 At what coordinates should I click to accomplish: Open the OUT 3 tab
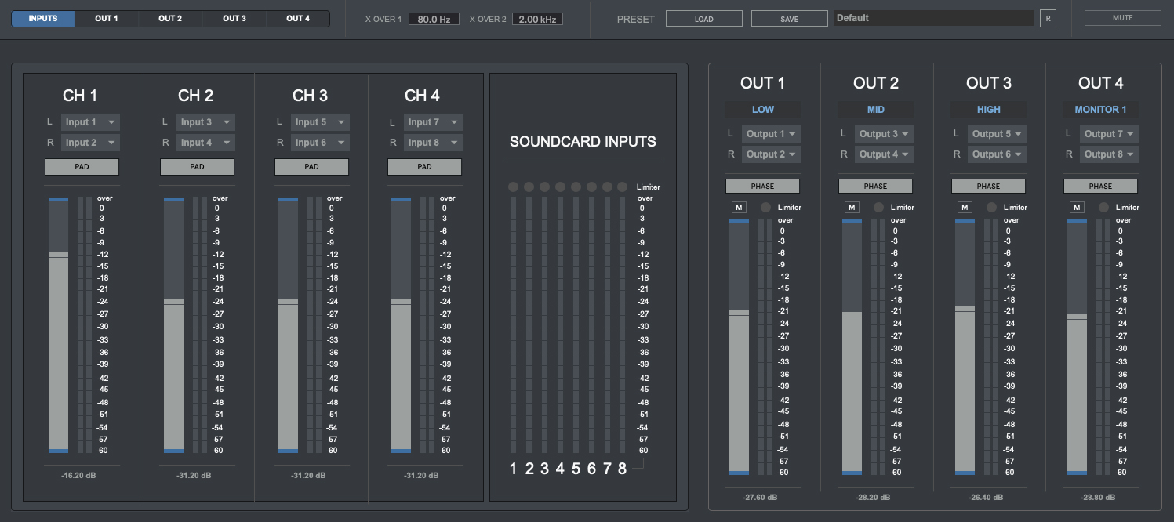point(234,18)
